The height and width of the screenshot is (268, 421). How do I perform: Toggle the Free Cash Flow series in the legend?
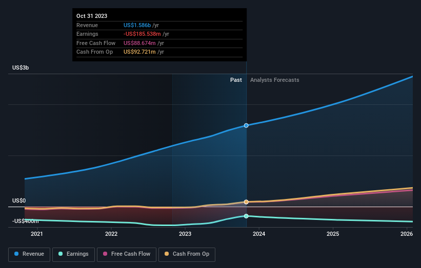[x=127, y=254]
